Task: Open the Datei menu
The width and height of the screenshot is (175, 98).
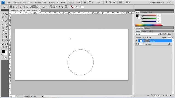Action: tap(9, 2)
